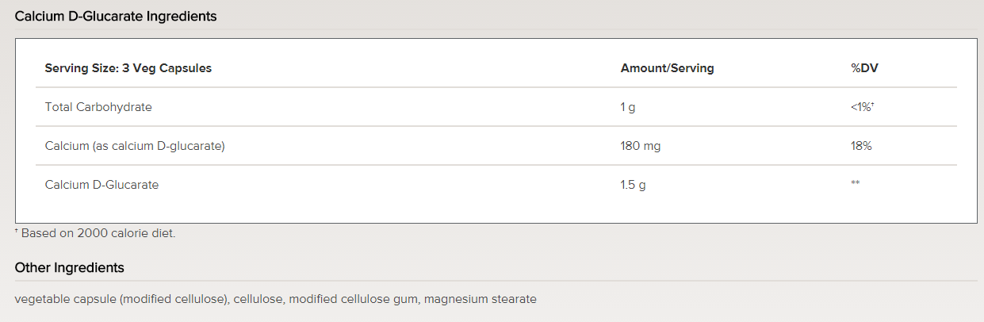
Task: Click the 180 mg amount value
Action: click(641, 146)
